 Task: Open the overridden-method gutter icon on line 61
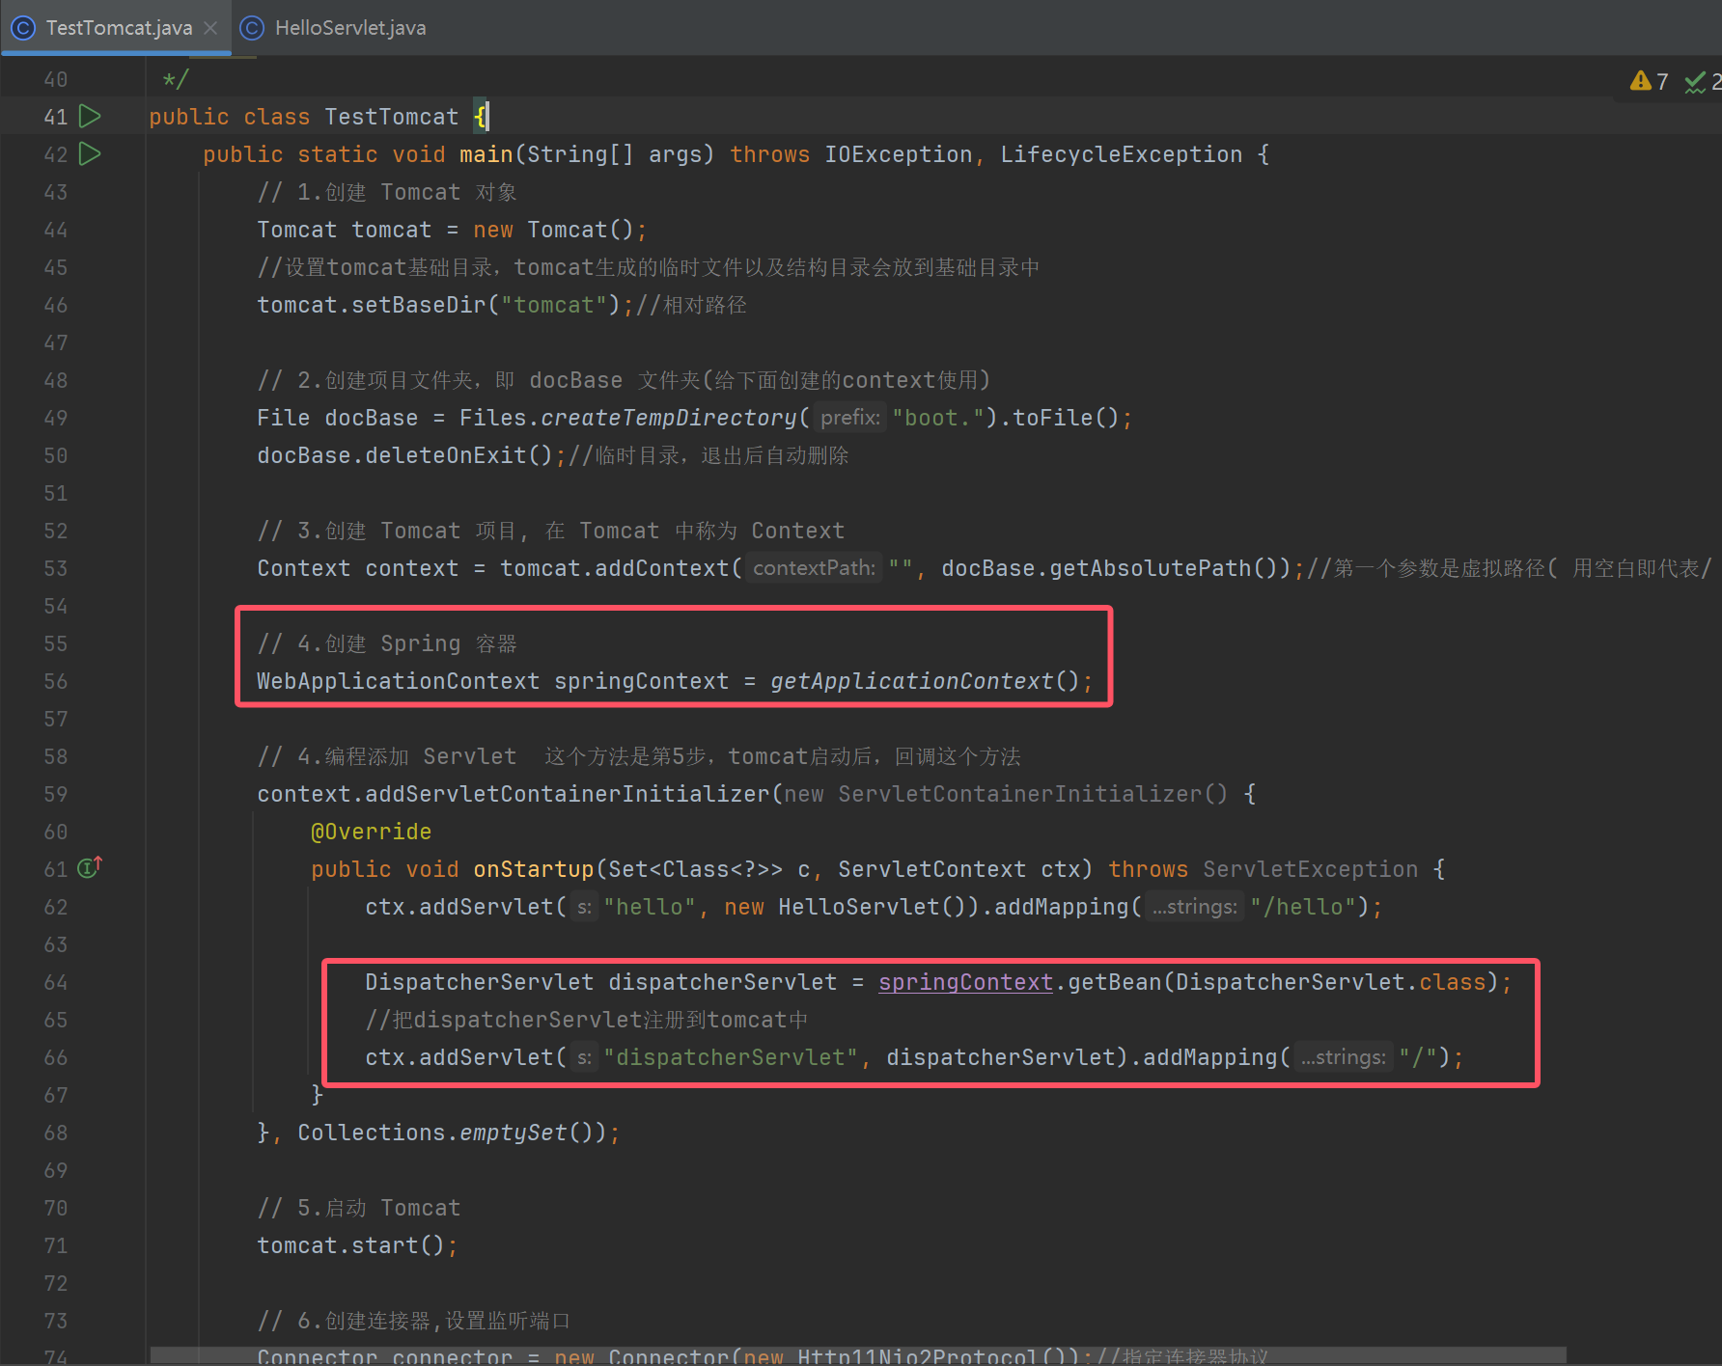(90, 868)
